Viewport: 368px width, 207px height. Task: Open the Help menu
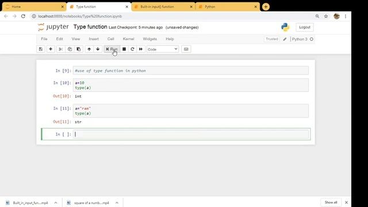tap(170, 39)
